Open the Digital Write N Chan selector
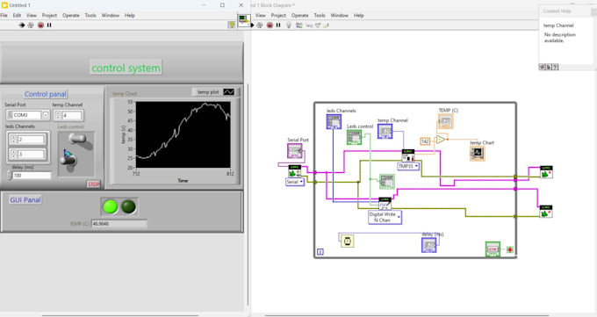The height and width of the screenshot is (317, 597). click(385, 217)
